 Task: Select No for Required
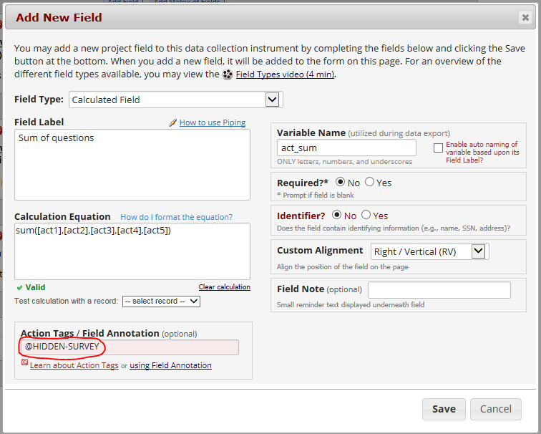(340, 182)
